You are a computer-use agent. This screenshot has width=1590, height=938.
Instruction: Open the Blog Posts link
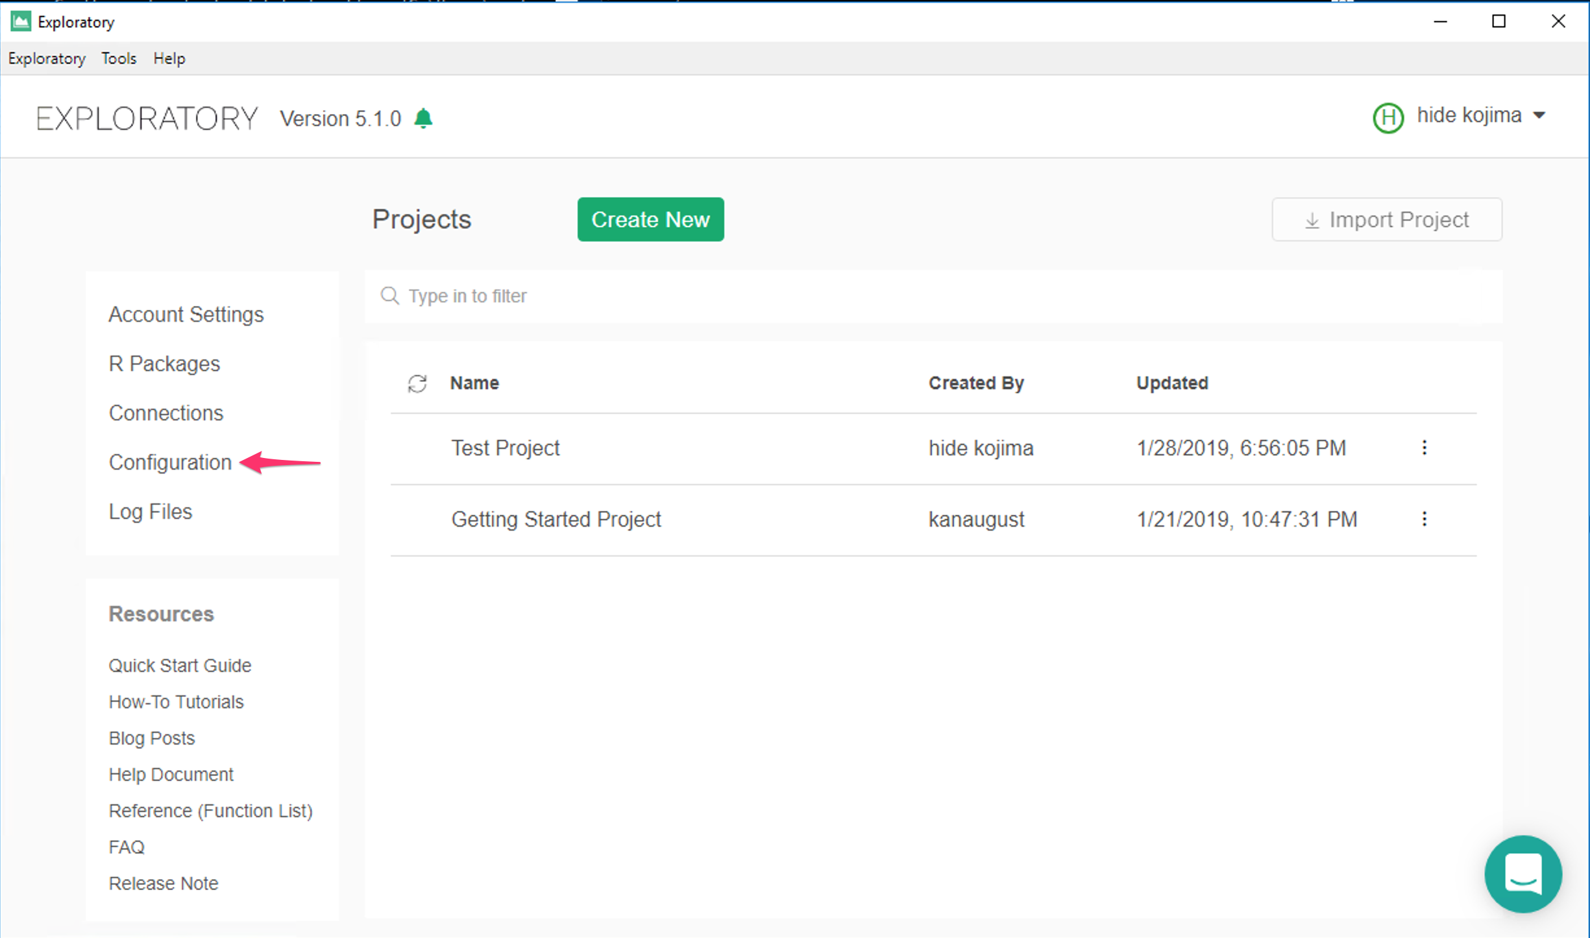click(152, 738)
